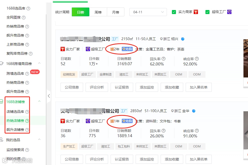This screenshot has height=165, width=248.
Task: Click question icon beside 上新商品榜
Action: click(27, 45)
